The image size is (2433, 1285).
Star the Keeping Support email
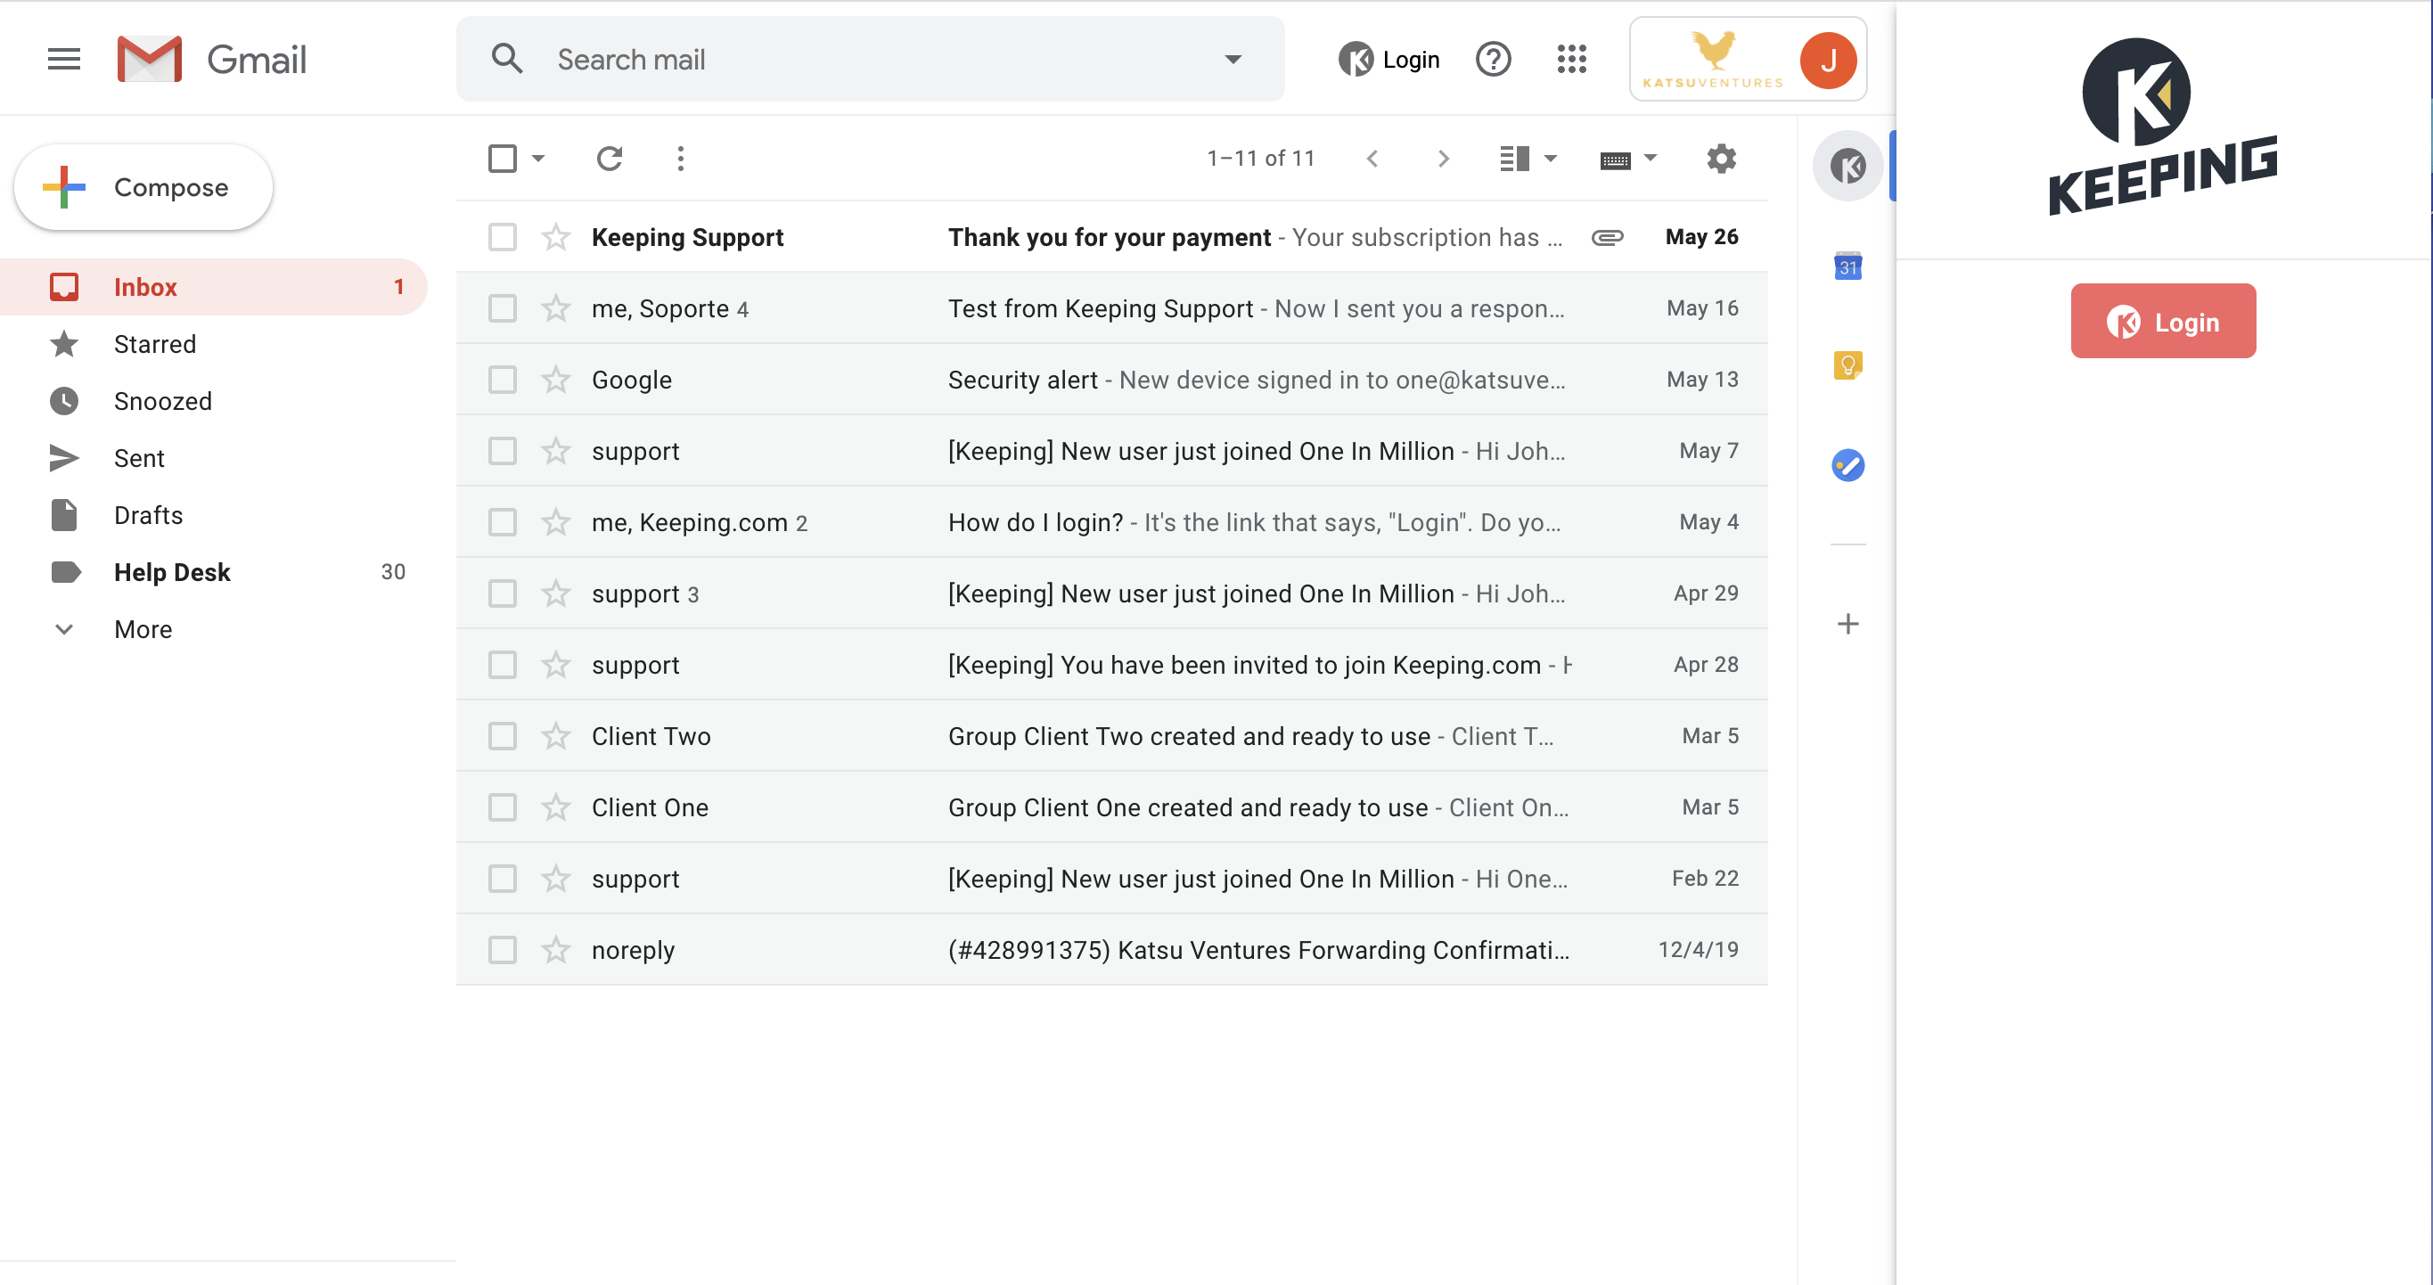click(x=555, y=237)
